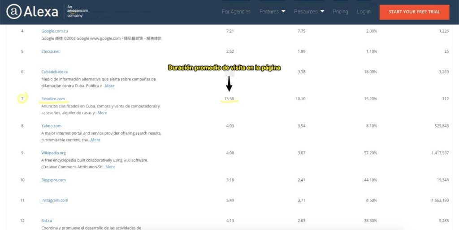Select Cubadebate.cu search traffic 18.00%

coord(371,72)
